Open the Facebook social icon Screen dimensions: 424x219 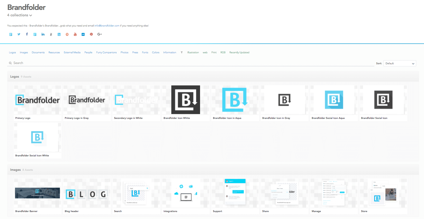pos(27,34)
